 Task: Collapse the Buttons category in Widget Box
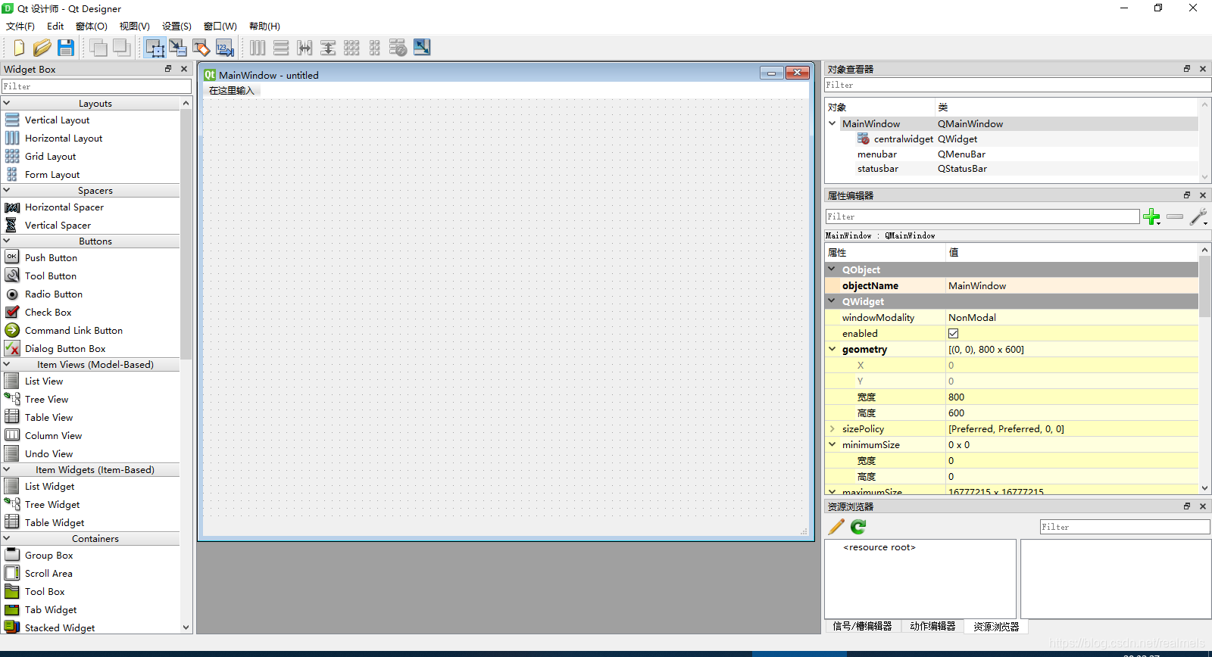tap(7, 241)
